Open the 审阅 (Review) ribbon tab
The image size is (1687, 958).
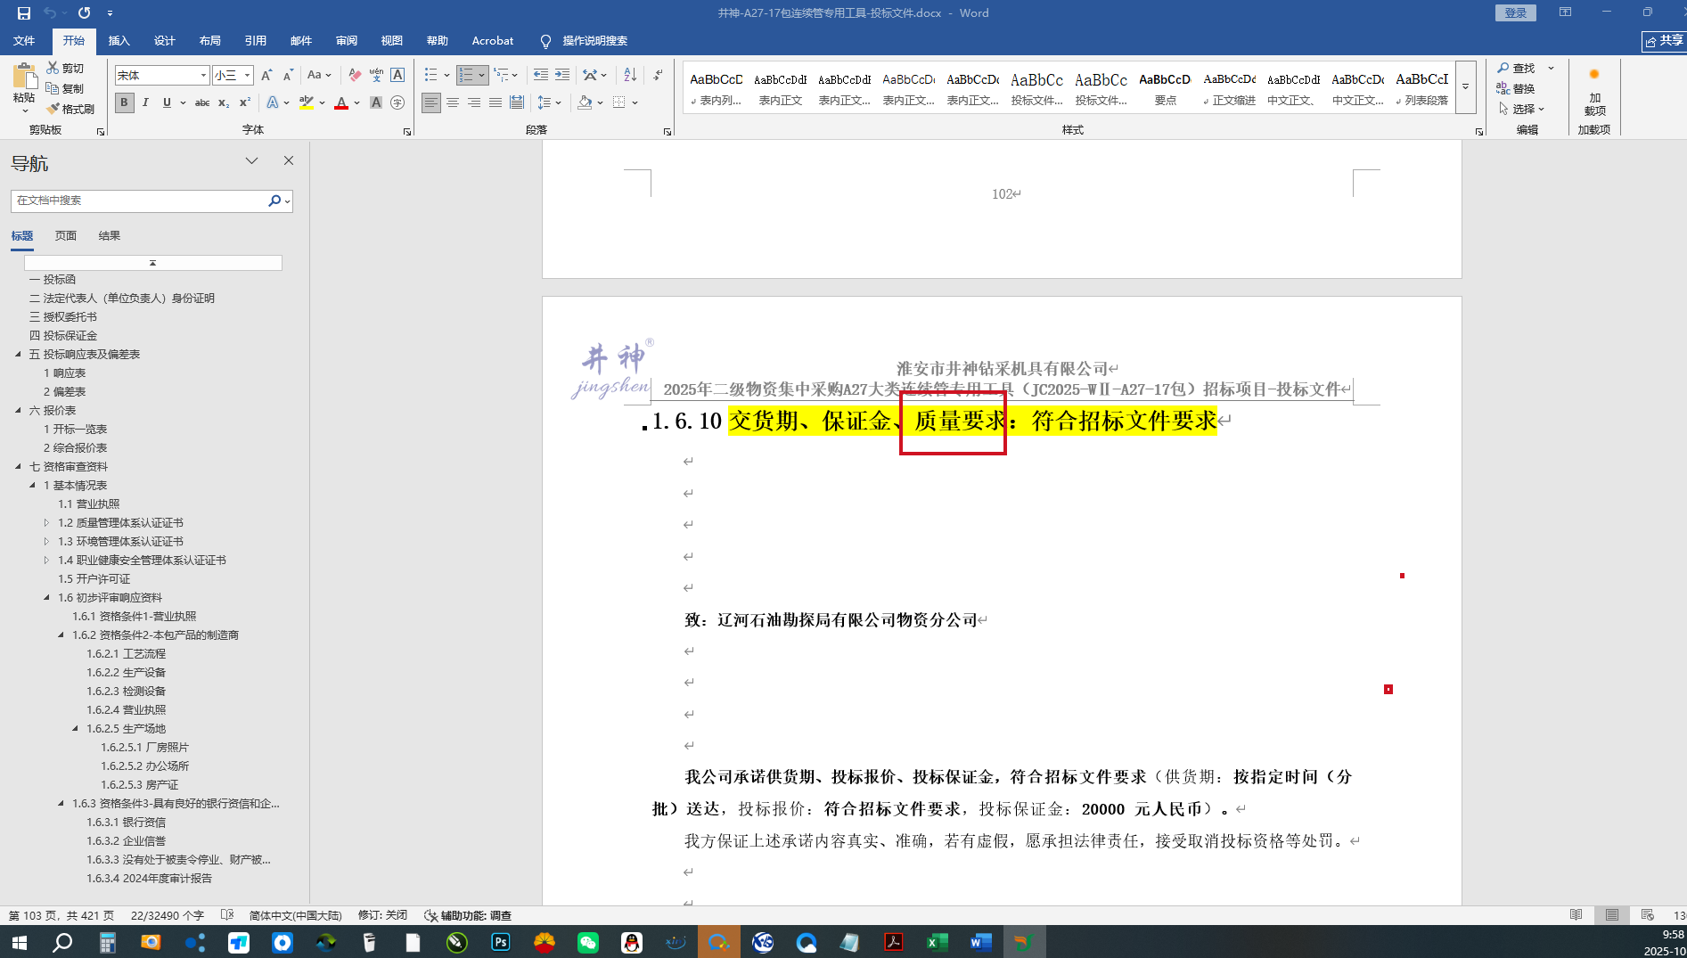click(x=347, y=41)
